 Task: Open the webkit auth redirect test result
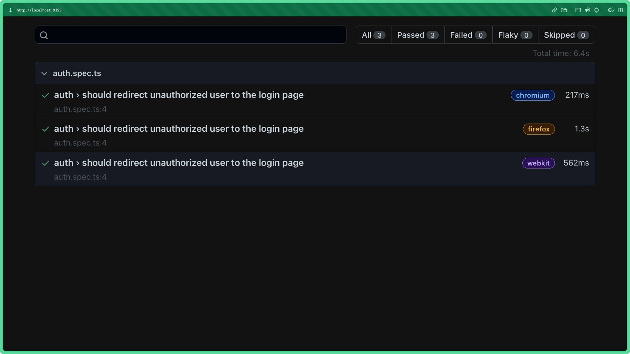coord(179,163)
